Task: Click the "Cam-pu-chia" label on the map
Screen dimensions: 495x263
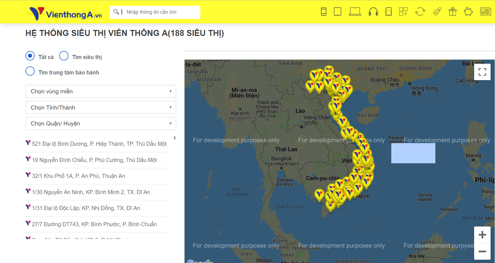Action: (x=323, y=178)
